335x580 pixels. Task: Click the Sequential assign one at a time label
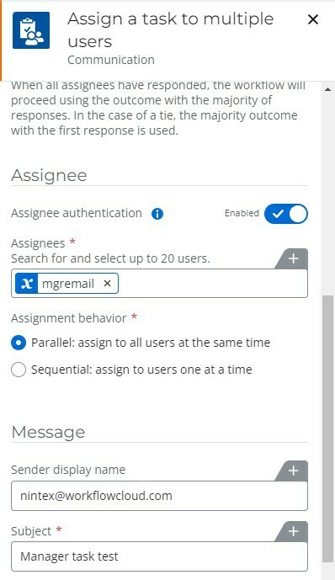coord(141,370)
